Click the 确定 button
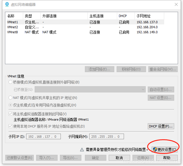The width and height of the screenshot is (183, 166). pos(95,158)
